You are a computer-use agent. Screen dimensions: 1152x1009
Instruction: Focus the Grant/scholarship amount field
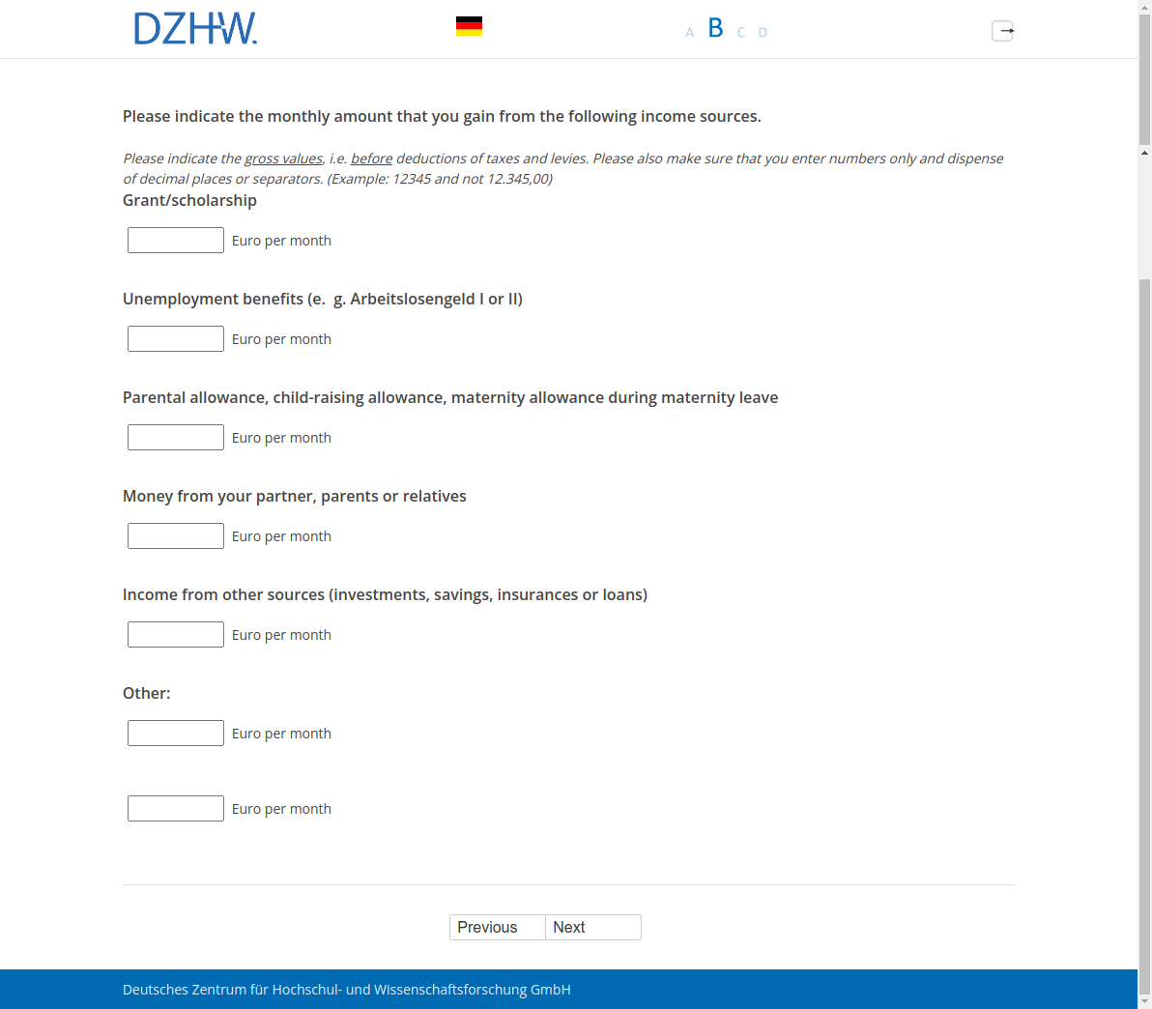[176, 241]
